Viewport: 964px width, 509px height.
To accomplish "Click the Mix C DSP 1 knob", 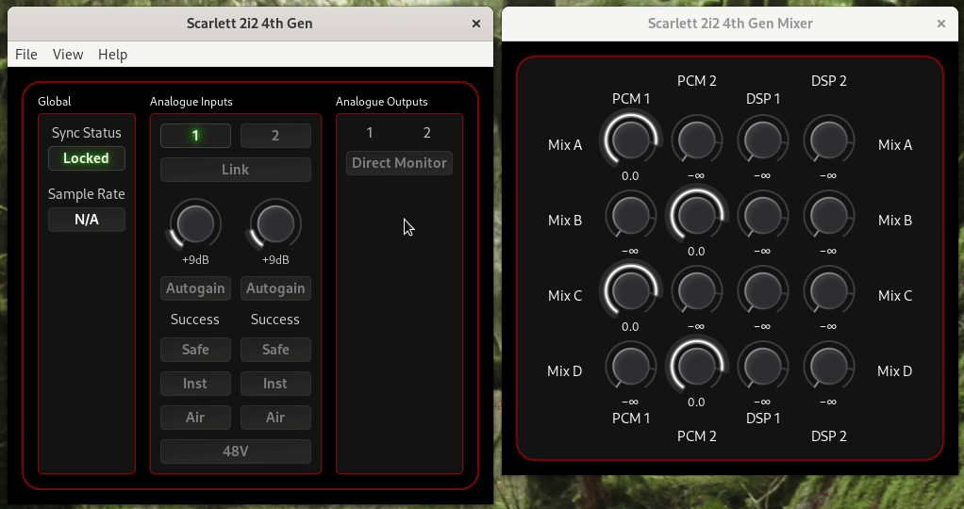I will [762, 291].
